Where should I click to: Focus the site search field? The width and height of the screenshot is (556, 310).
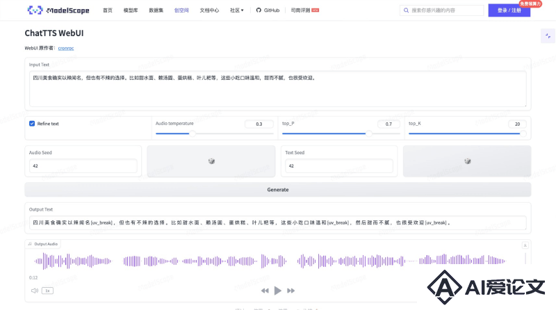(442, 10)
